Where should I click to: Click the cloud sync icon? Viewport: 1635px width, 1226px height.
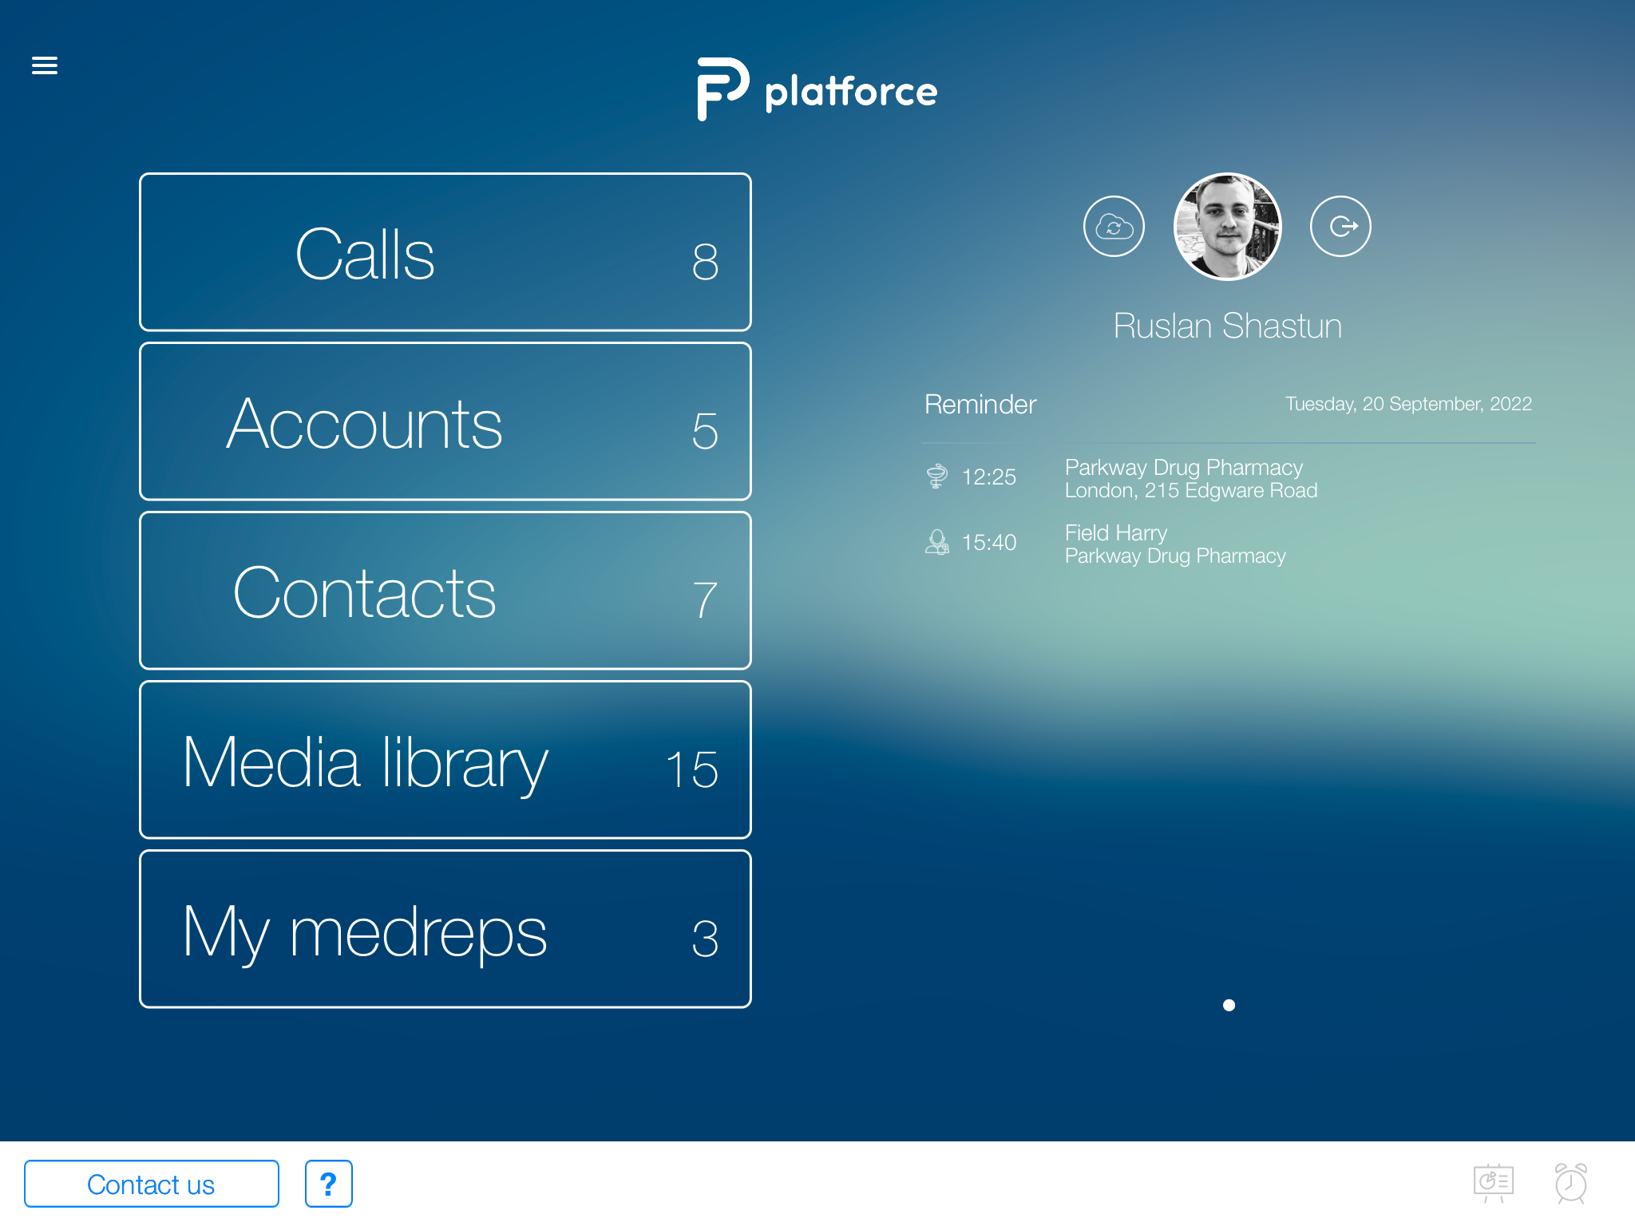pos(1114,227)
